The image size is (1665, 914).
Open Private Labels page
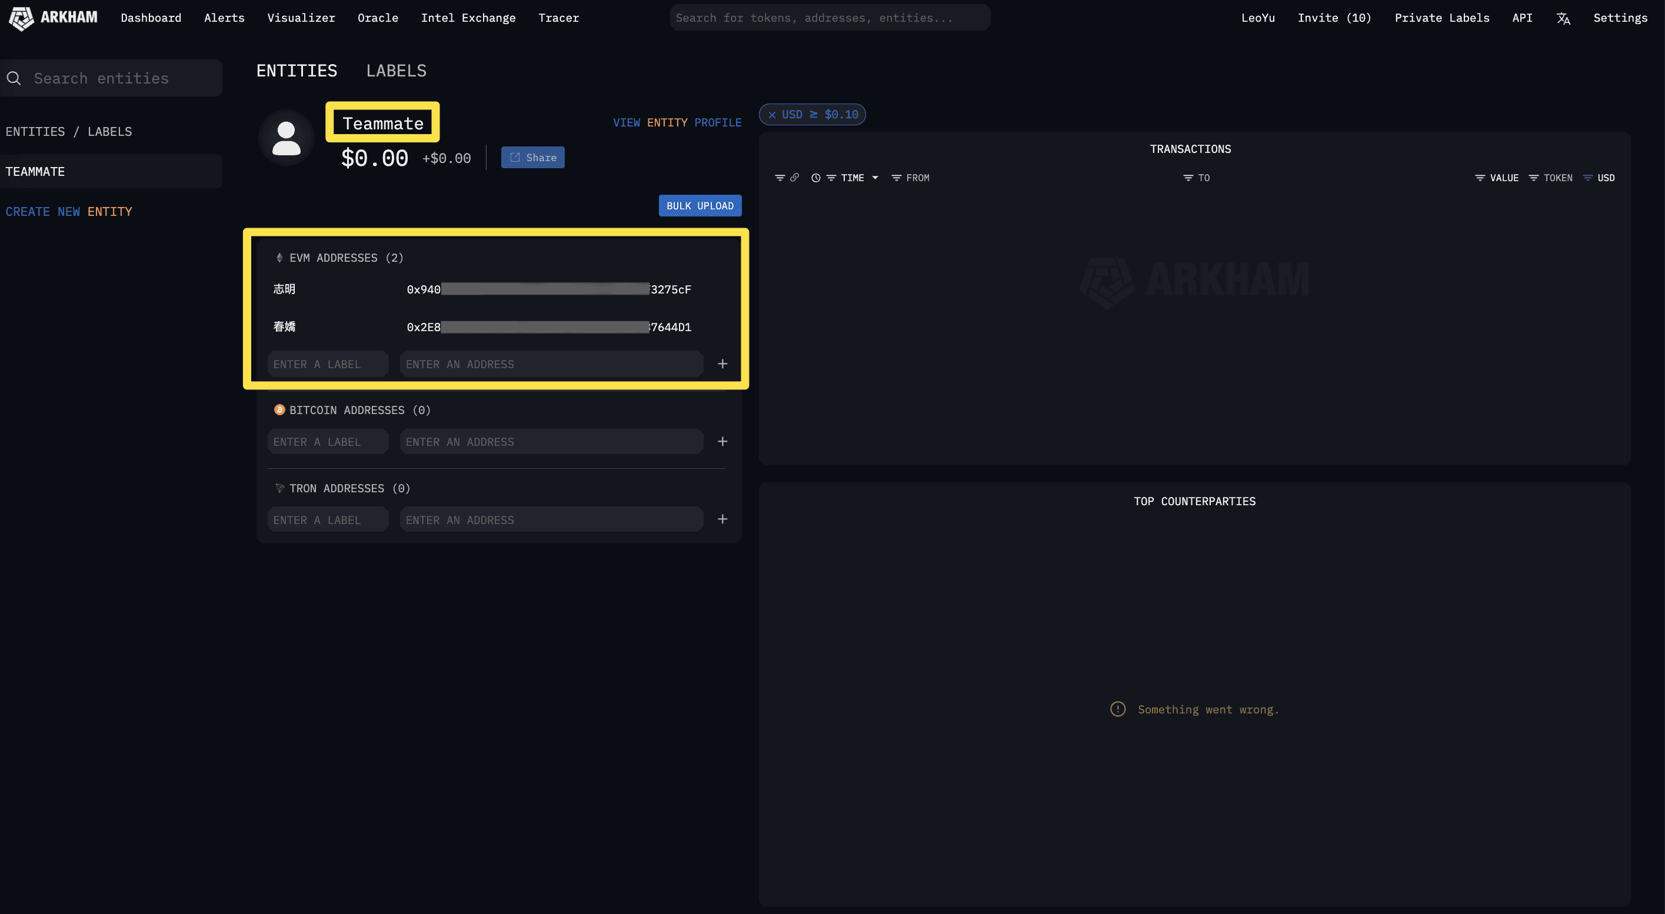click(x=1441, y=18)
